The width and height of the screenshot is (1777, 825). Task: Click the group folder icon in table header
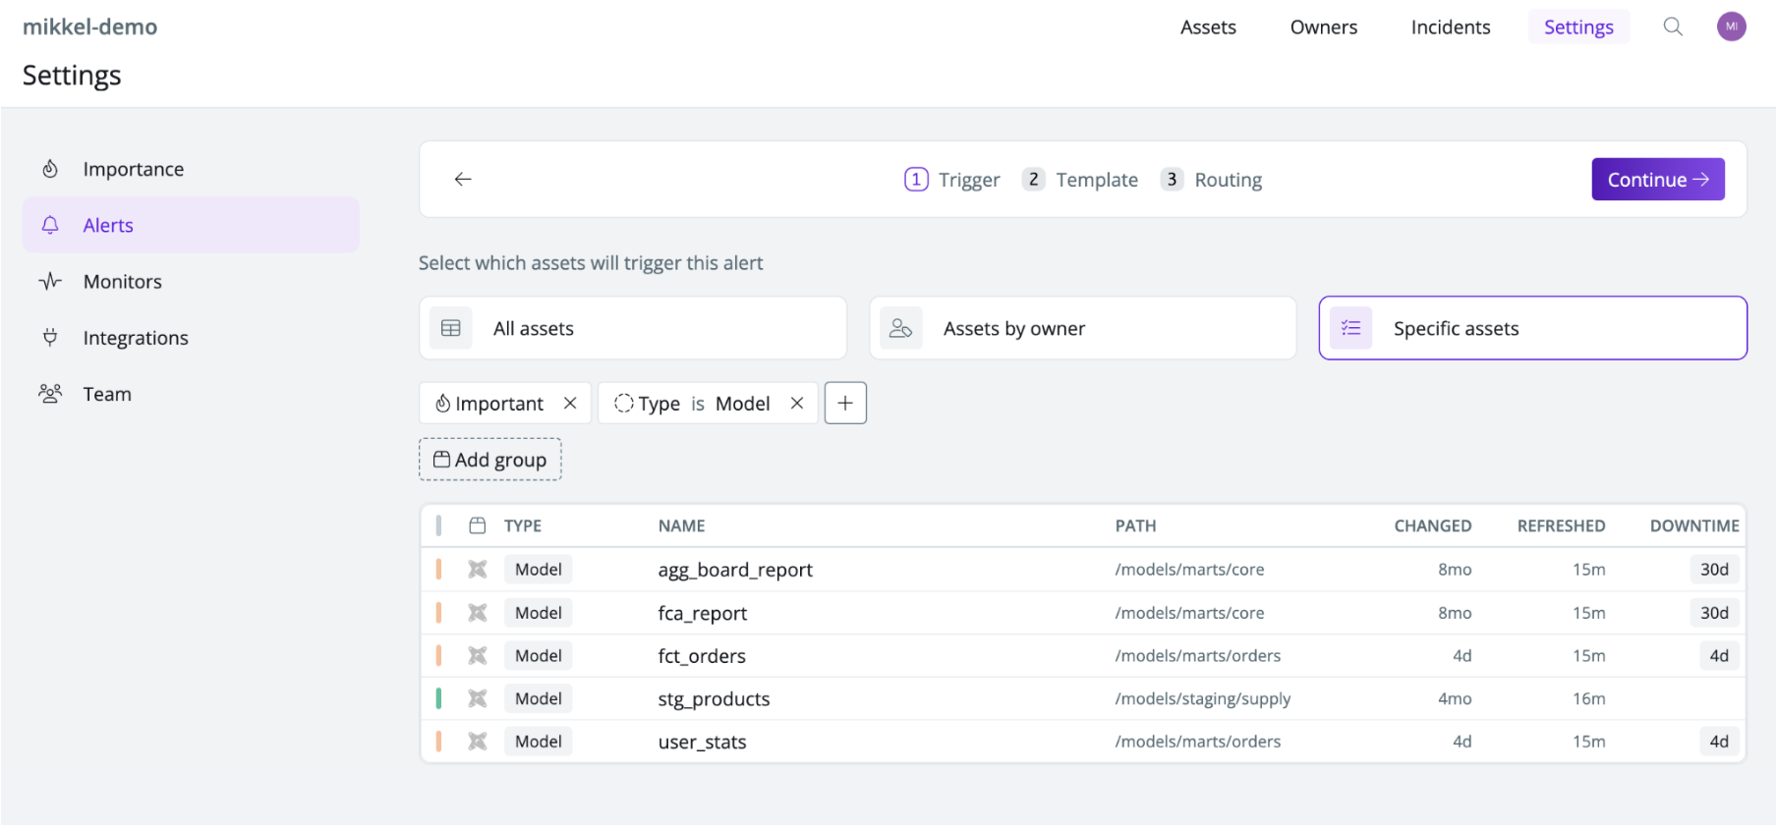tap(478, 525)
